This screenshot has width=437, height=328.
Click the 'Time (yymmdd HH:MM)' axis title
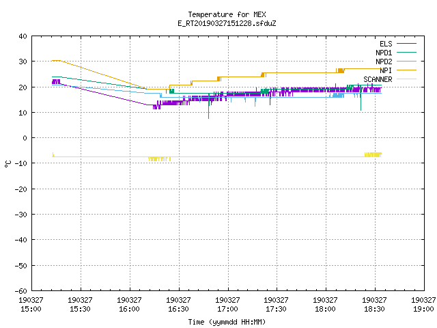click(x=227, y=322)
